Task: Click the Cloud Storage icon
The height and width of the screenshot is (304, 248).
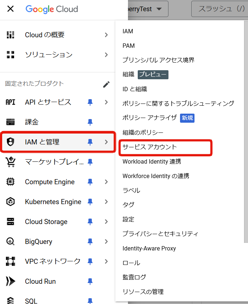Action: click(x=10, y=221)
